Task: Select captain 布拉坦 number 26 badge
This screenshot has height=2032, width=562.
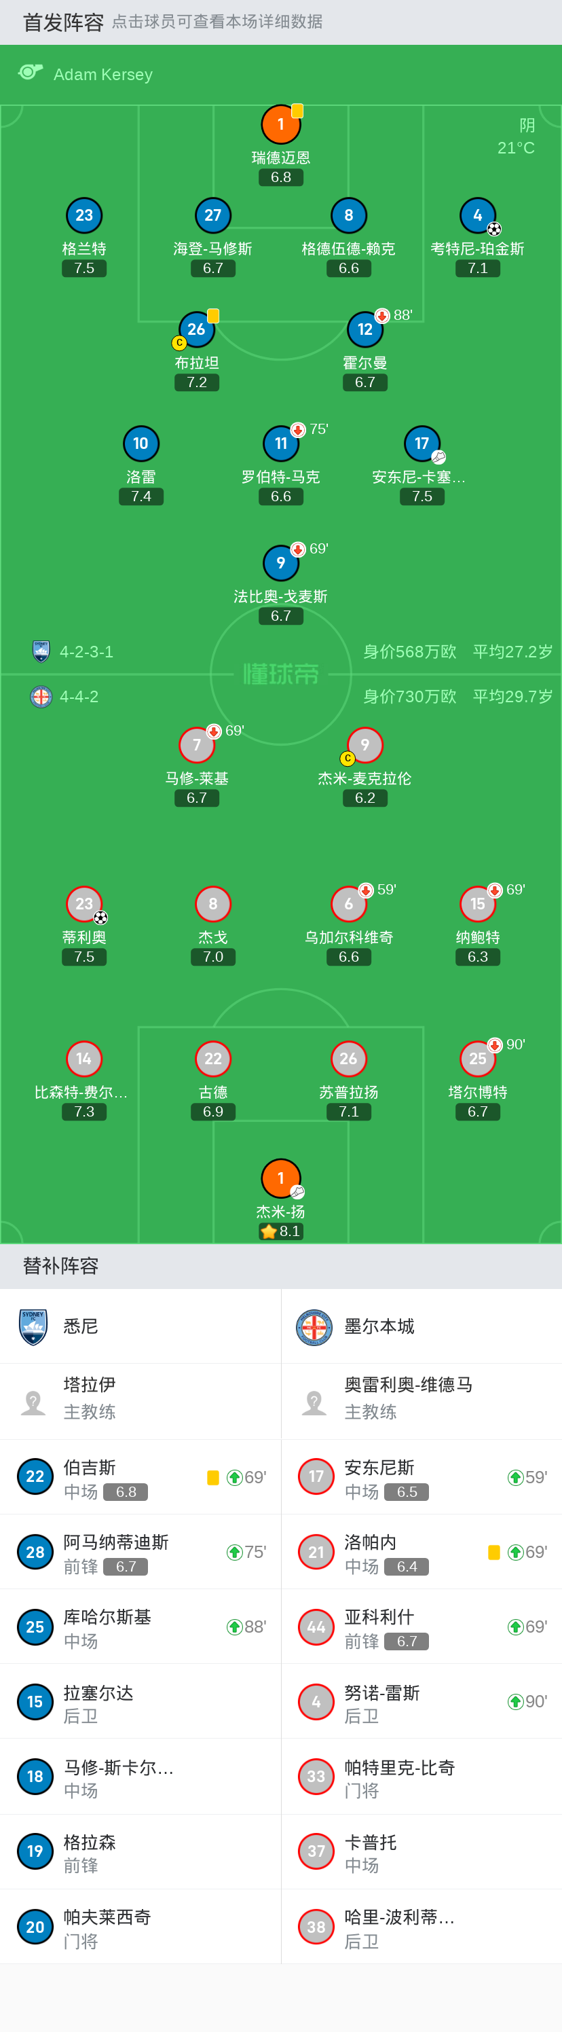Action: (196, 329)
